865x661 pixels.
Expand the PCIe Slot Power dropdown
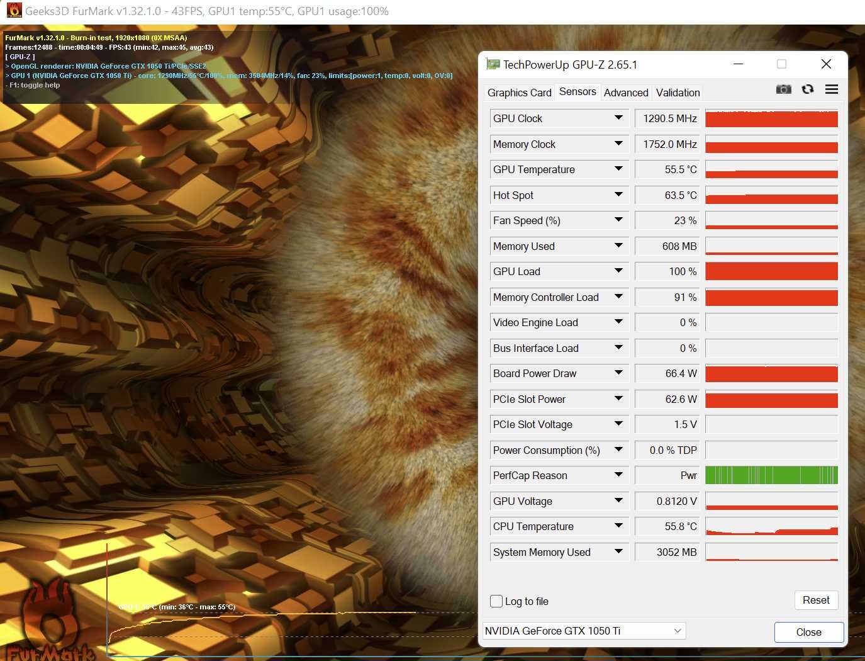619,398
